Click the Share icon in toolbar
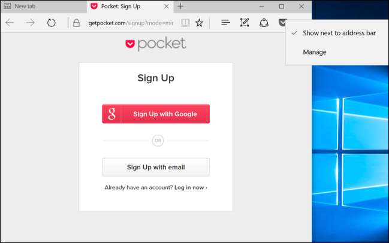The width and height of the screenshot is (389, 243). [x=264, y=23]
